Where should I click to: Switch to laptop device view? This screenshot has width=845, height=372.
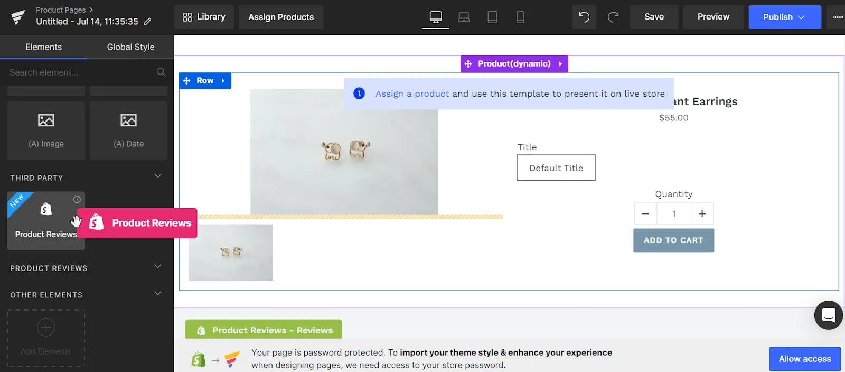(464, 17)
